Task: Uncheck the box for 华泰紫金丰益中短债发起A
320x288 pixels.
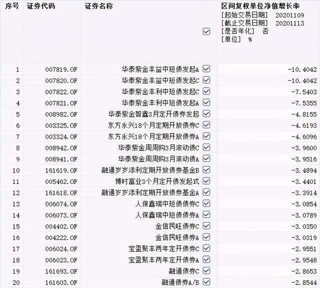Action: [x=206, y=69]
